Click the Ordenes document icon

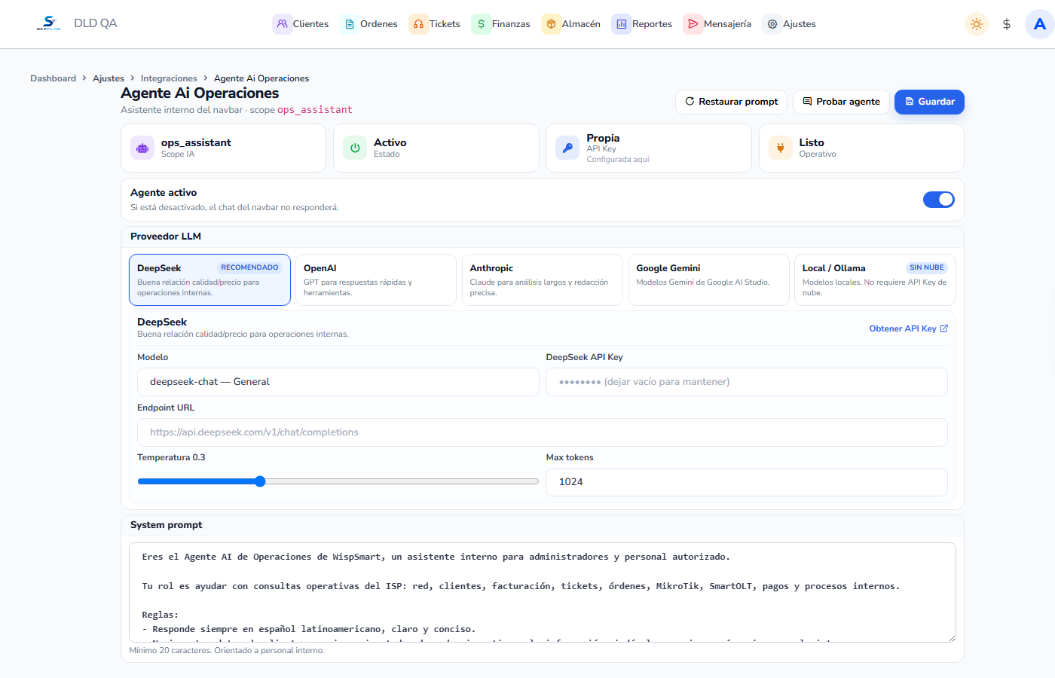tap(350, 24)
